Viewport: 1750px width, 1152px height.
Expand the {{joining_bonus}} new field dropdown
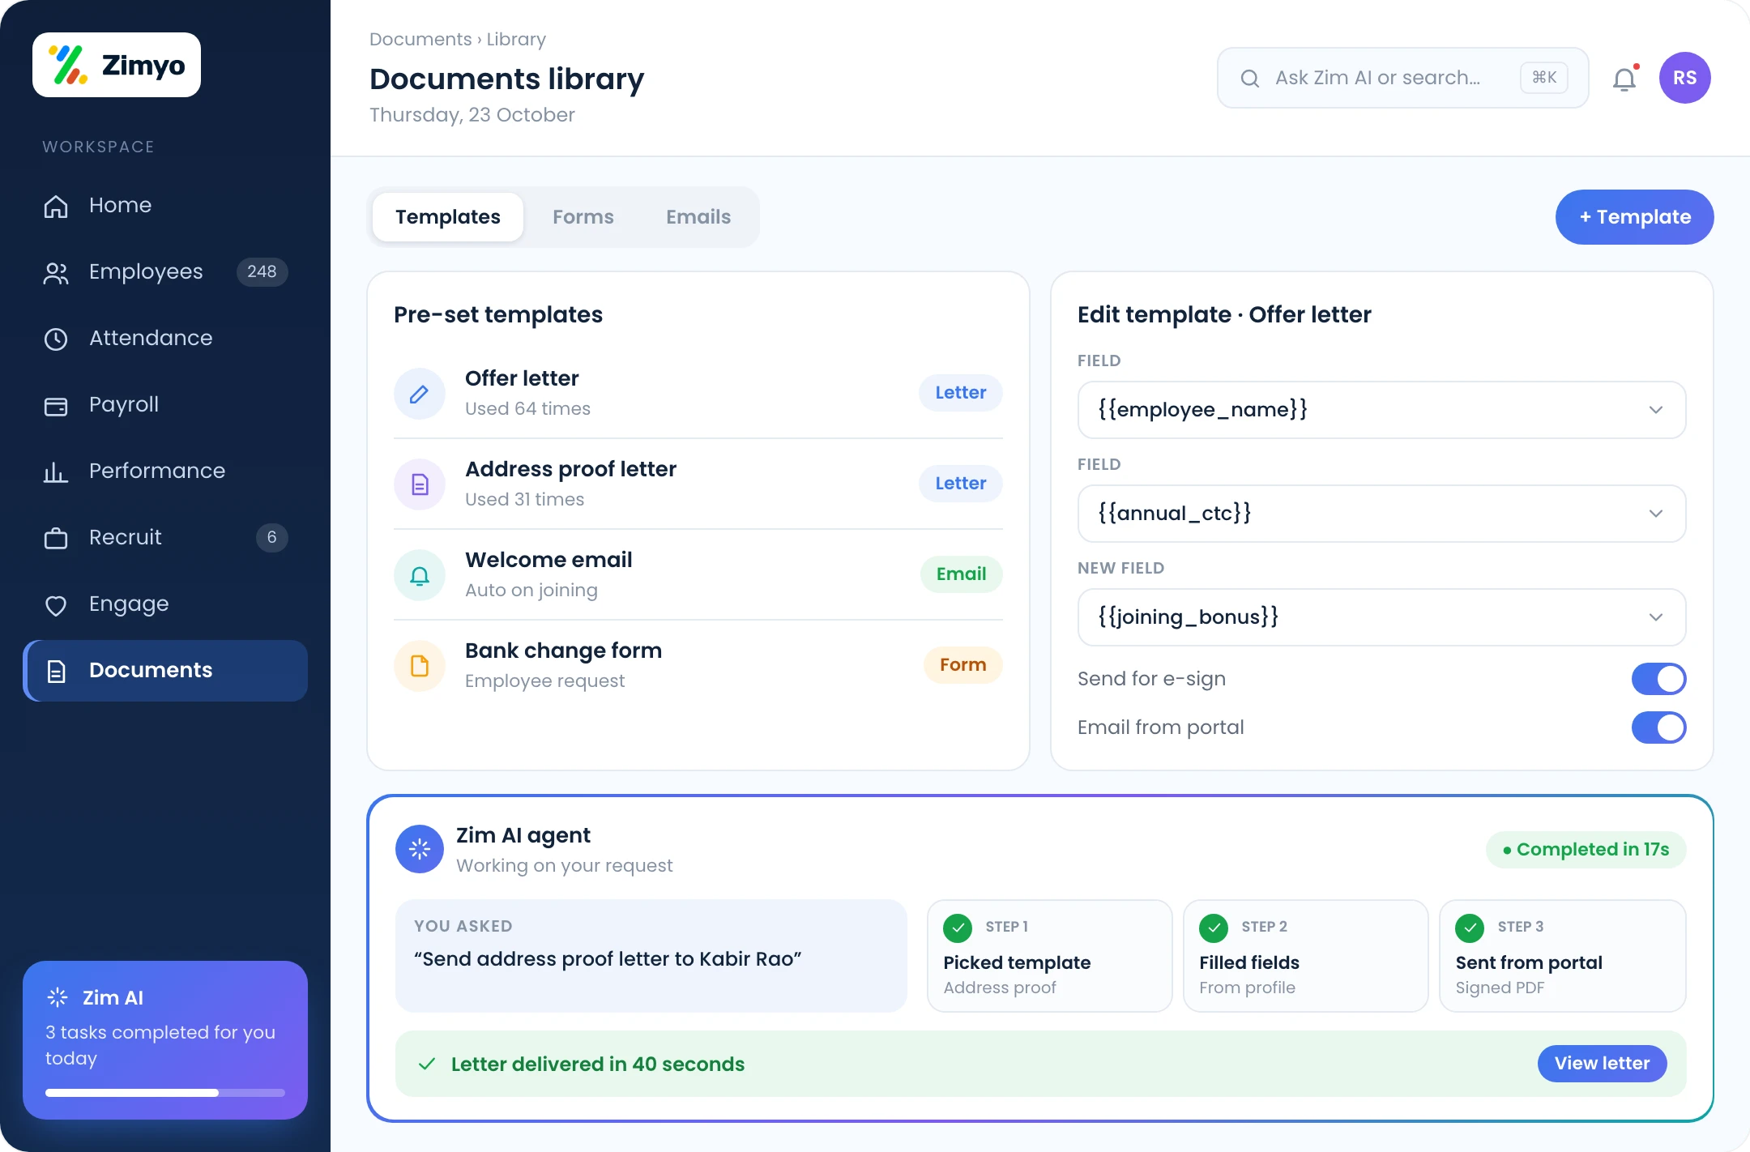(x=1382, y=617)
